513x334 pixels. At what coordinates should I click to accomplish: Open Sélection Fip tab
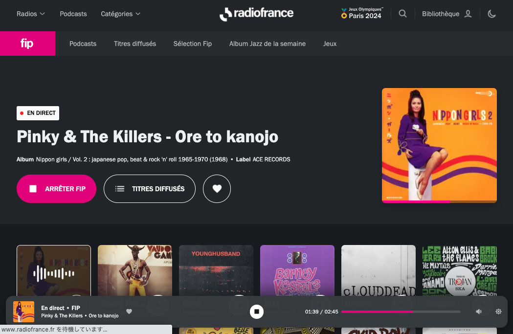coord(192,44)
